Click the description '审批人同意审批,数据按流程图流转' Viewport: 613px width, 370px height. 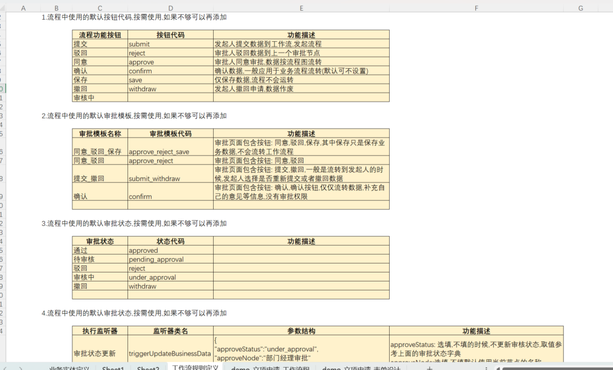coord(302,62)
